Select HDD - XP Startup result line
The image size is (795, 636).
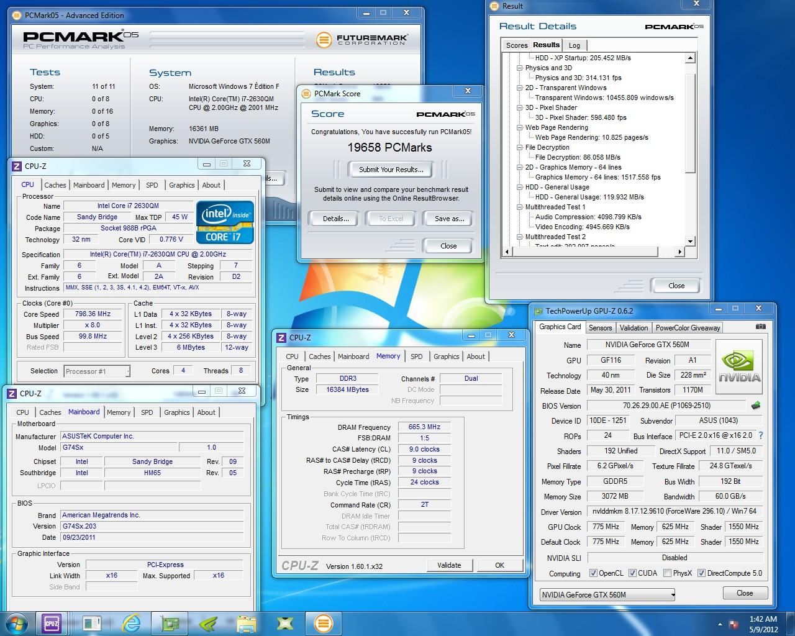pyautogui.click(x=583, y=58)
